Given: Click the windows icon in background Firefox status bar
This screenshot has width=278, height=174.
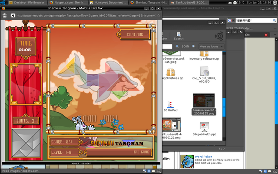Looking at the screenshot, I should (261, 171).
